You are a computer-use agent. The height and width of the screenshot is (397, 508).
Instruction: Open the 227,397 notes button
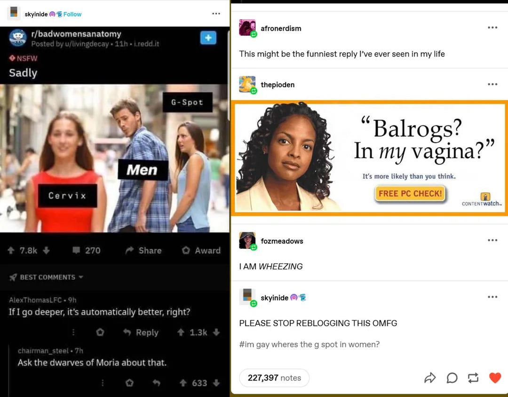pyautogui.click(x=274, y=378)
